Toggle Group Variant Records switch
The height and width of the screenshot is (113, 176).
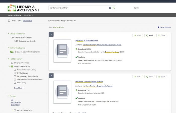coord(16,41)
